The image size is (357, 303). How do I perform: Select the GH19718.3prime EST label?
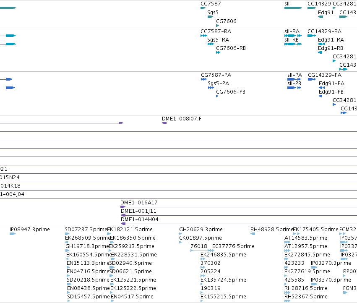[x=87, y=246]
